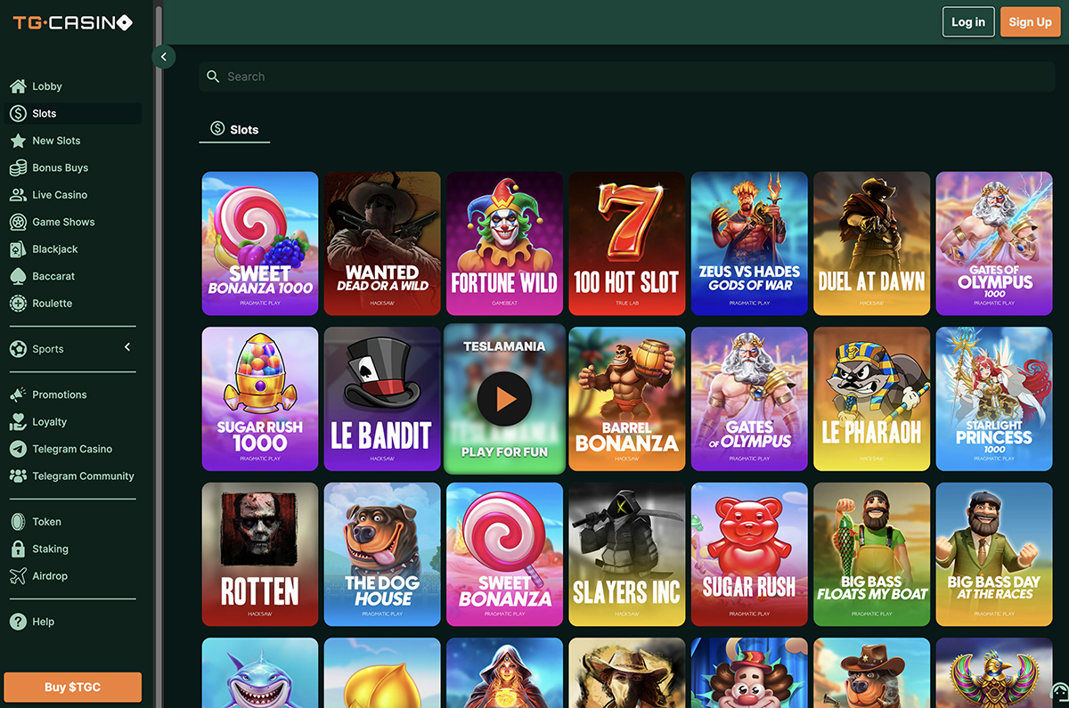Click into the Search input field
1069x708 pixels.
pyautogui.click(x=624, y=77)
